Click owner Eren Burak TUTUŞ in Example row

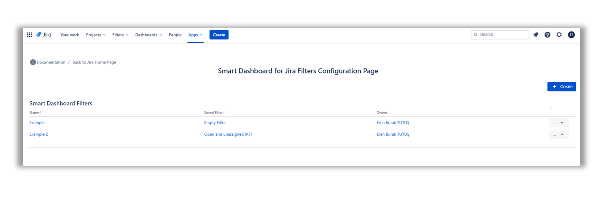[x=393, y=123]
